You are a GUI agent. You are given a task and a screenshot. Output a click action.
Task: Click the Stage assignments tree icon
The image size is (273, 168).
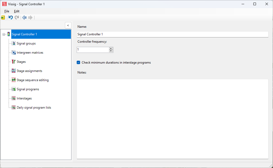14,71
